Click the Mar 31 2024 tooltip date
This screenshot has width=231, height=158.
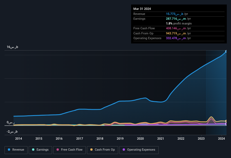pyautogui.click(x=142, y=9)
